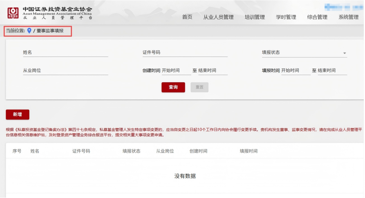365x198 pixels.
Task: Focus the 姓名 input field
Action: (x=66, y=53)
